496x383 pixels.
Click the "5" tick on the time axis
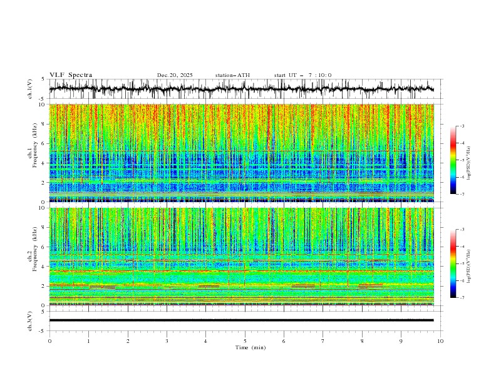coord(245,341)
